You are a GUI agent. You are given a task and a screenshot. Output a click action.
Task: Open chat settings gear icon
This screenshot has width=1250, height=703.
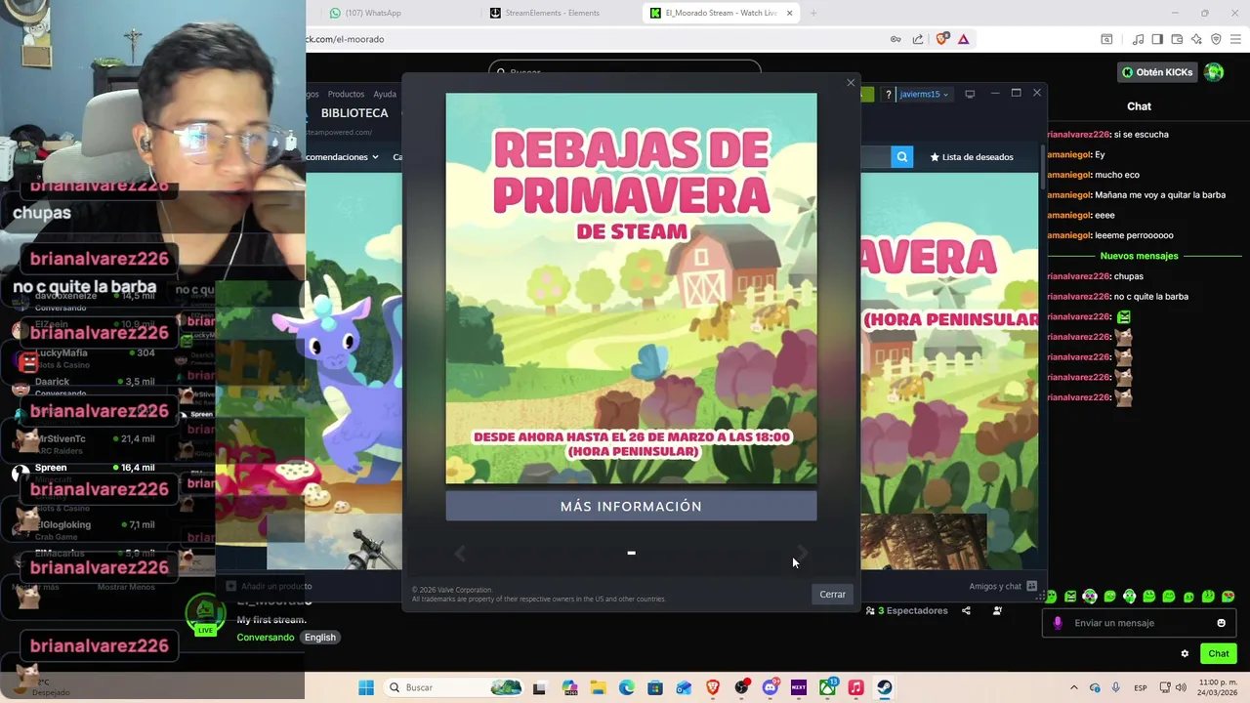pos(1185,654)
